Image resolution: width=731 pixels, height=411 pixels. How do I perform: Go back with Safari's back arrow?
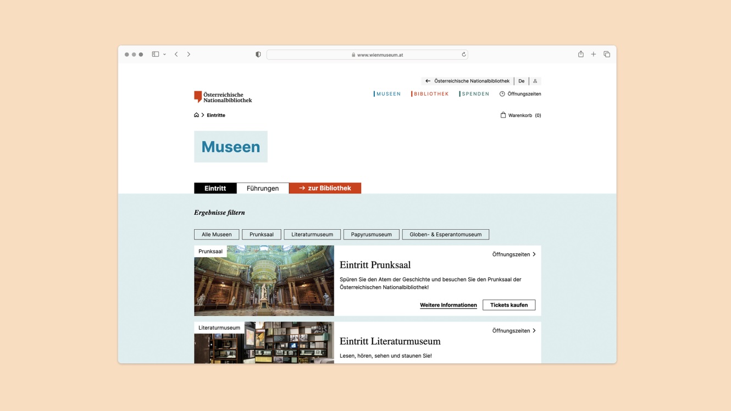(176, 54)
